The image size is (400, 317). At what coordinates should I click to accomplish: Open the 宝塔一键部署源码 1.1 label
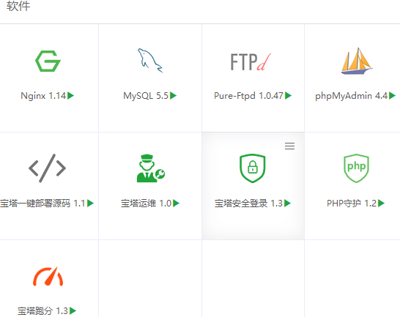point(42,204)
